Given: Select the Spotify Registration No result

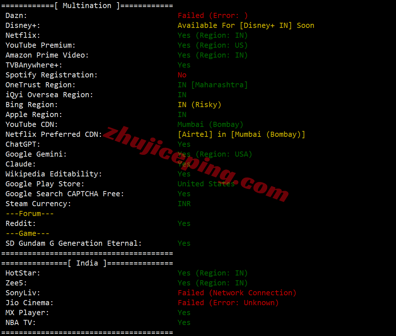Looking at the screenshot, I should (x=182, y=75).
